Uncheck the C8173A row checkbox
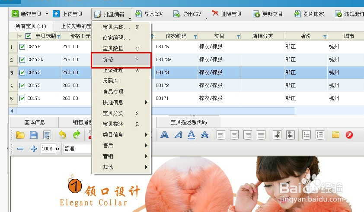364x212 pixels. click(22, 59)
